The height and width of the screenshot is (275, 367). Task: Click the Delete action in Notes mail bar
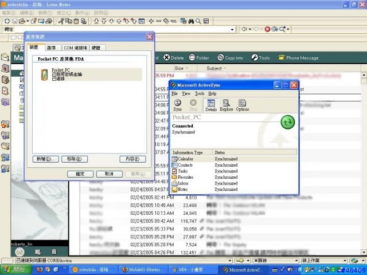173,58
